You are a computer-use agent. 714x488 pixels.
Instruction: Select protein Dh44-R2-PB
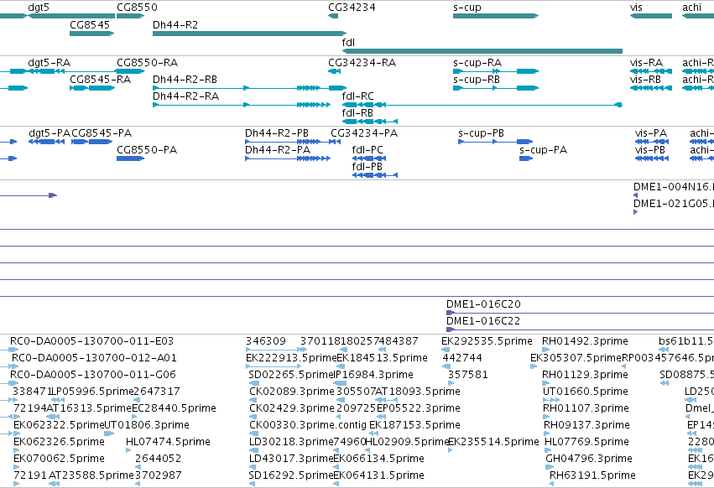293,142
